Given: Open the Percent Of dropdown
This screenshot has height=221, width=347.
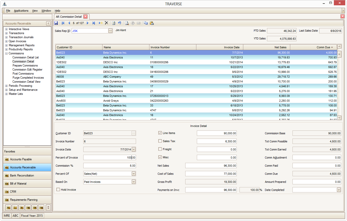Looking at the screenshot, I should (134, 174).
